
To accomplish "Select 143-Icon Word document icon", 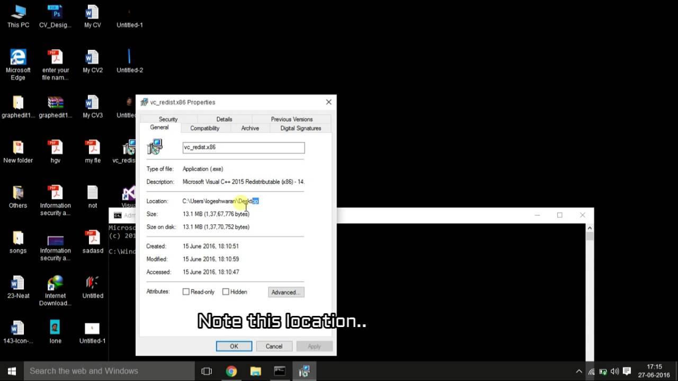I will [18, 332].
